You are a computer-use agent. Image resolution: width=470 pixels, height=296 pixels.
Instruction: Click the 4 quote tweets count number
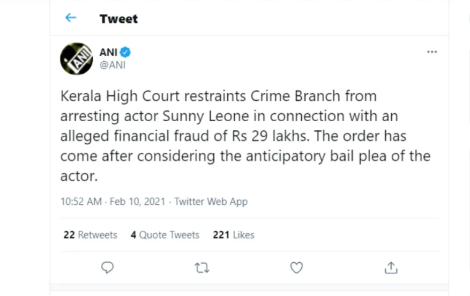[133, 235]
